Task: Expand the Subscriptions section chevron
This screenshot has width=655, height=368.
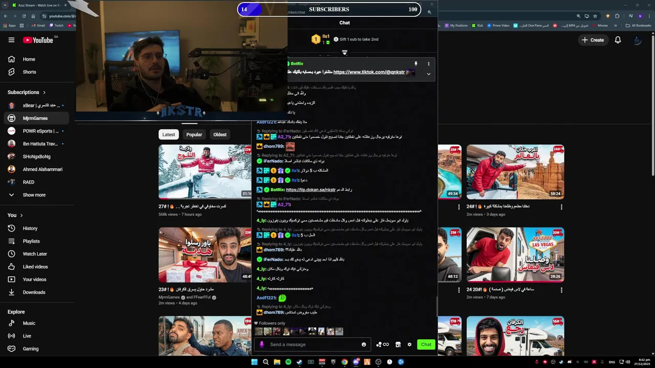Action: click(x=44, y=93)
